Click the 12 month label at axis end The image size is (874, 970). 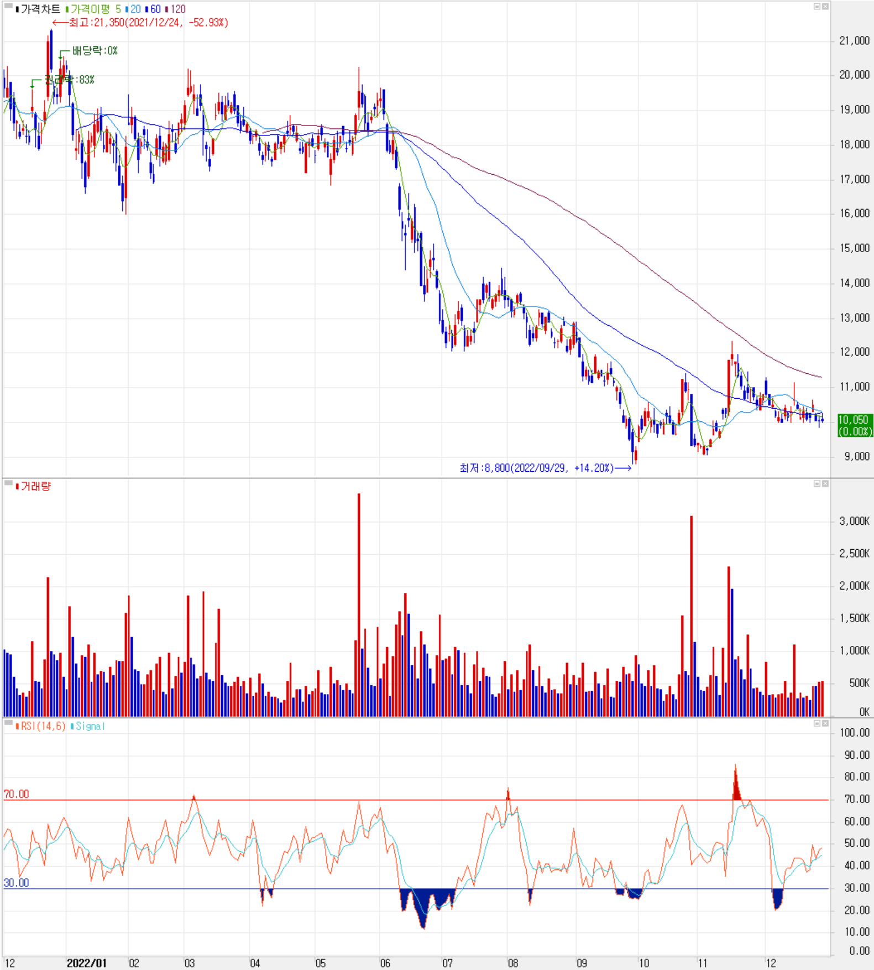tap(771, 963)
